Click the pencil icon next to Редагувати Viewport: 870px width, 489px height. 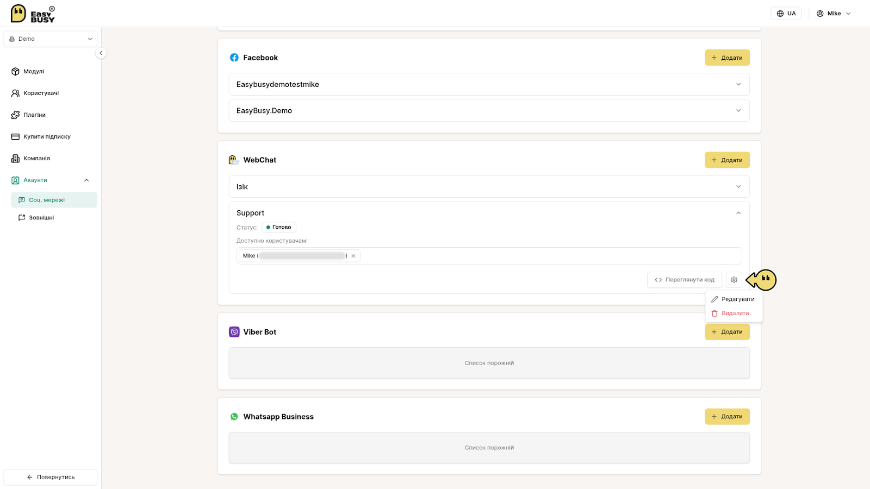pyautogui.click(x=714, y=299)
